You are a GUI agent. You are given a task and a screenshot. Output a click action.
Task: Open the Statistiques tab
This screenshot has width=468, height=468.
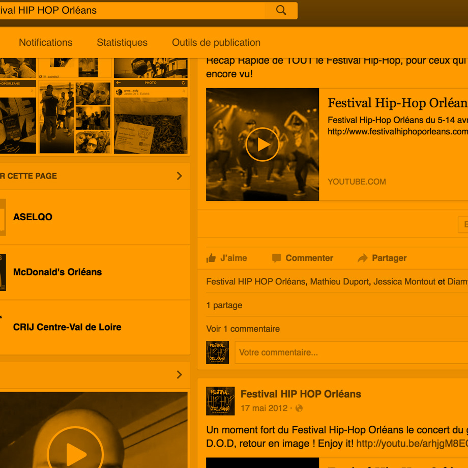122,42
